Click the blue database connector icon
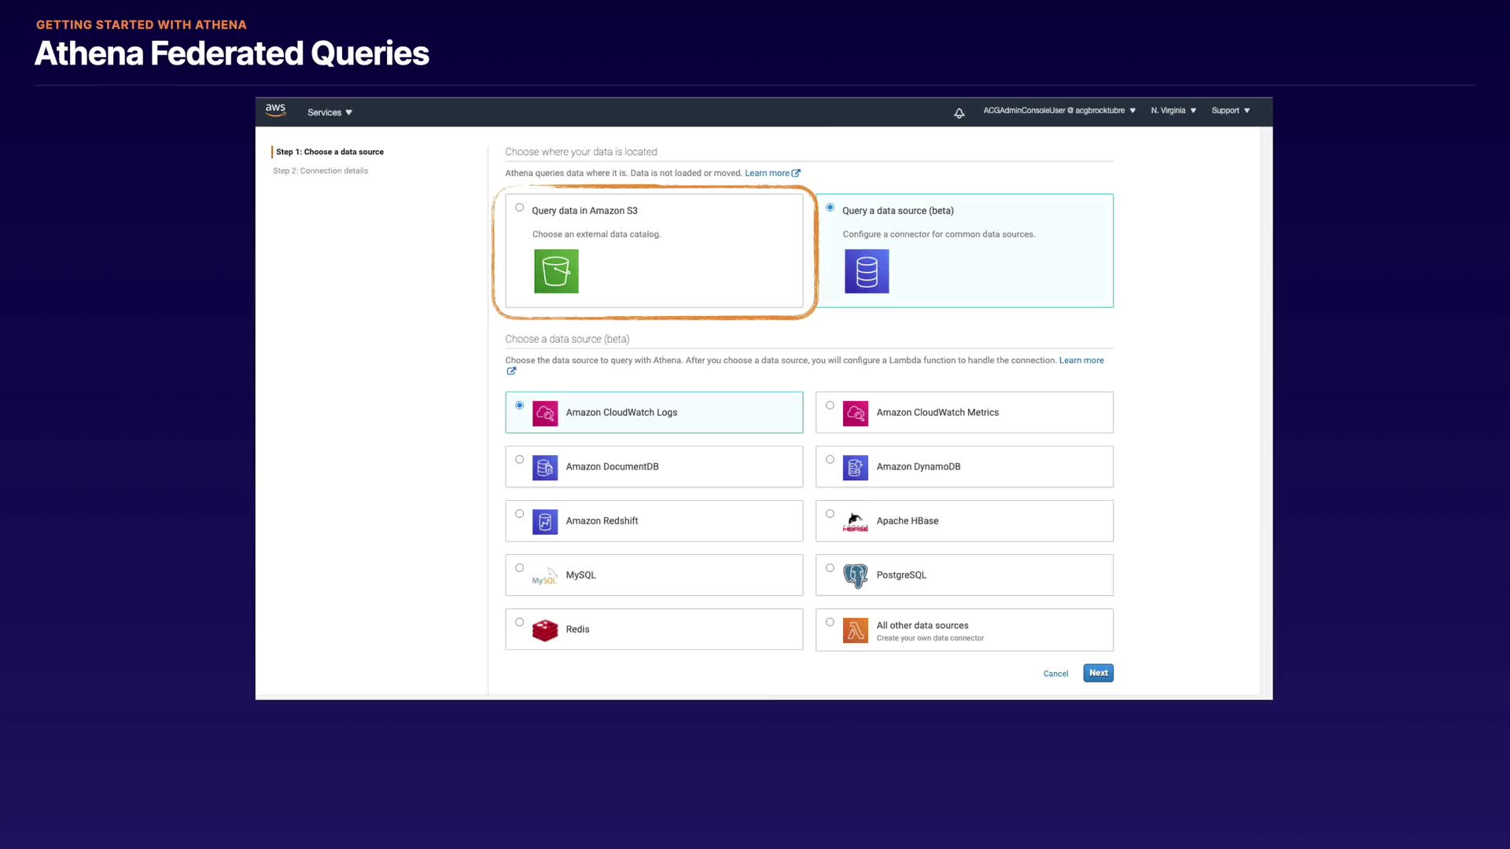Screen dimensions: 1510x849 click(x=867, y=271)
